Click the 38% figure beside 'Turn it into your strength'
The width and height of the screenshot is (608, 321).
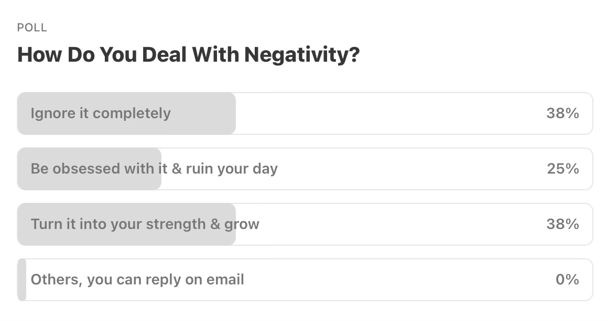pos(562,224)
